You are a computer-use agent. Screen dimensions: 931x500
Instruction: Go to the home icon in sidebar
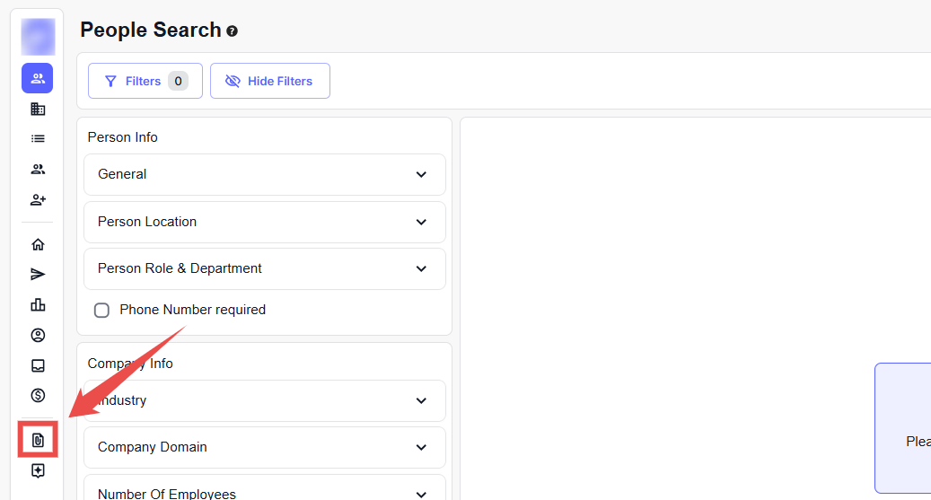click(38, 244)
